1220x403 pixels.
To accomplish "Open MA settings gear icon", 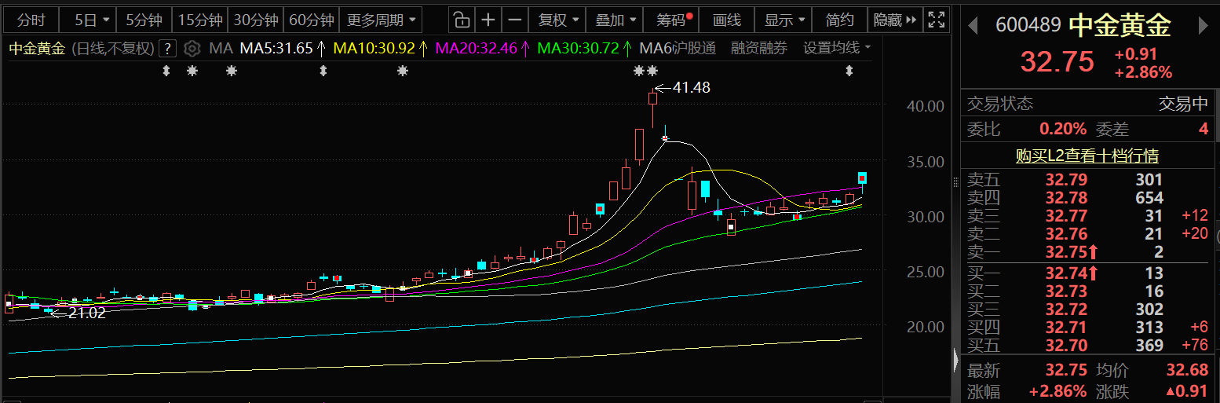I will click(192, 49).
